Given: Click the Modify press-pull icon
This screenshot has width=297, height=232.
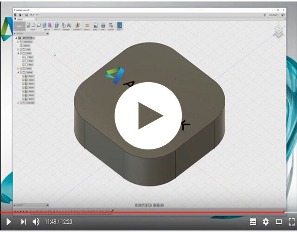Looking at the screenshot, I should pos(57,25).
